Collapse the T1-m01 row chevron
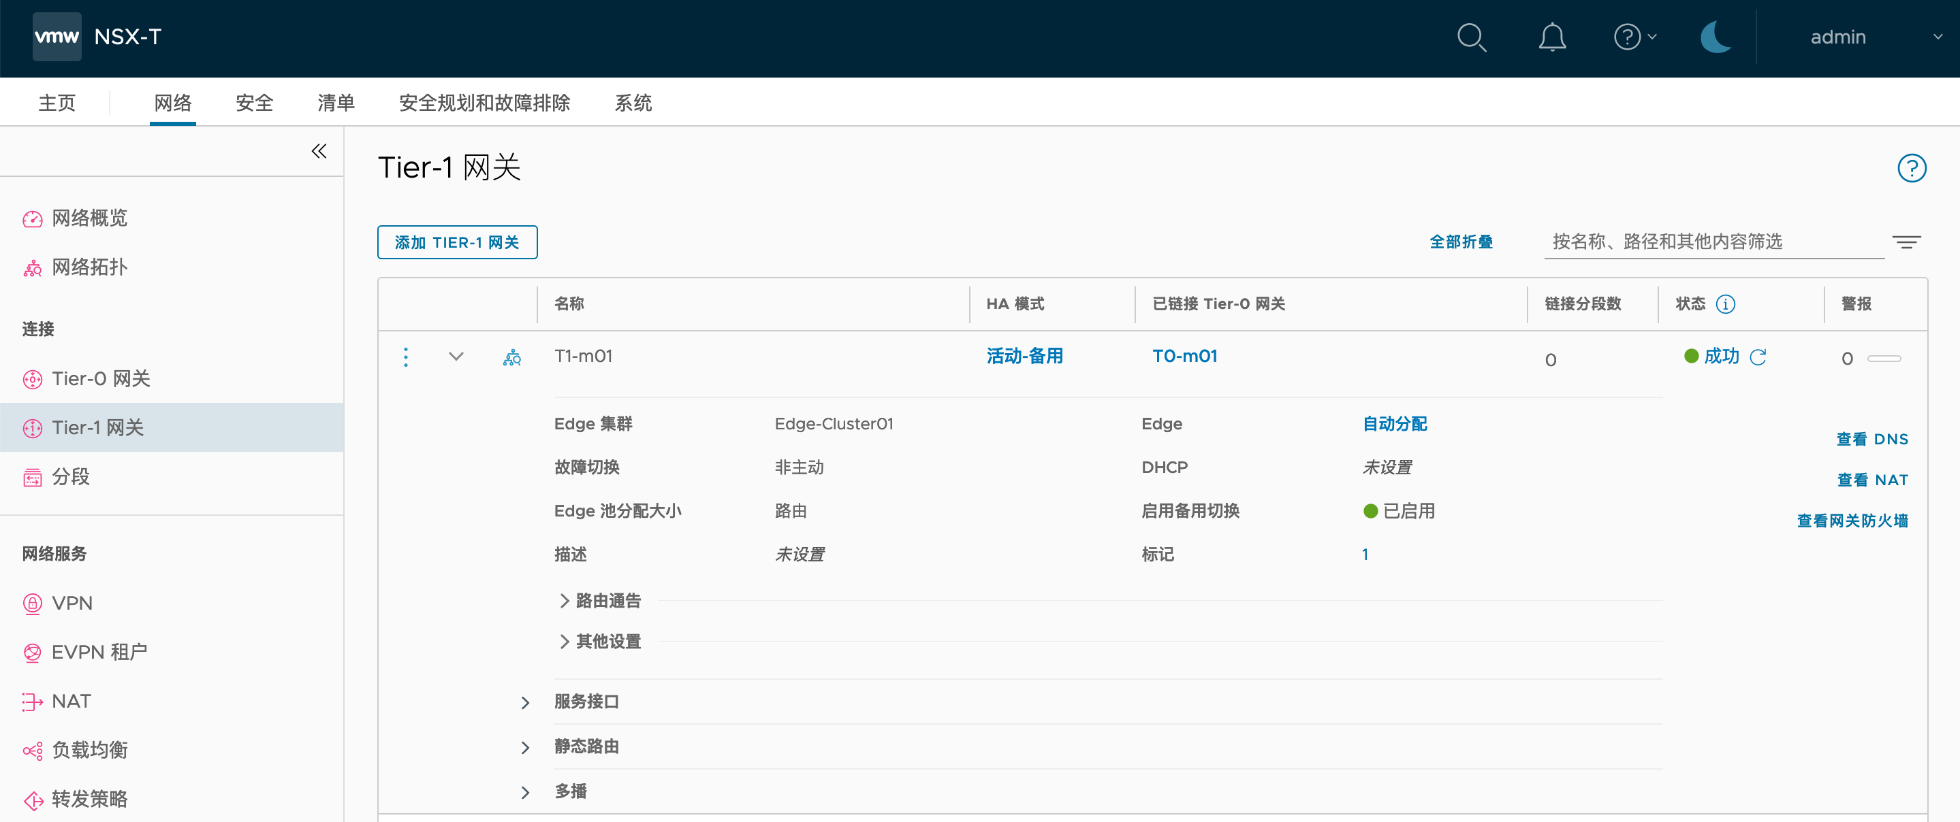This screenshot has width=1960, height=822. click(456, 357)
